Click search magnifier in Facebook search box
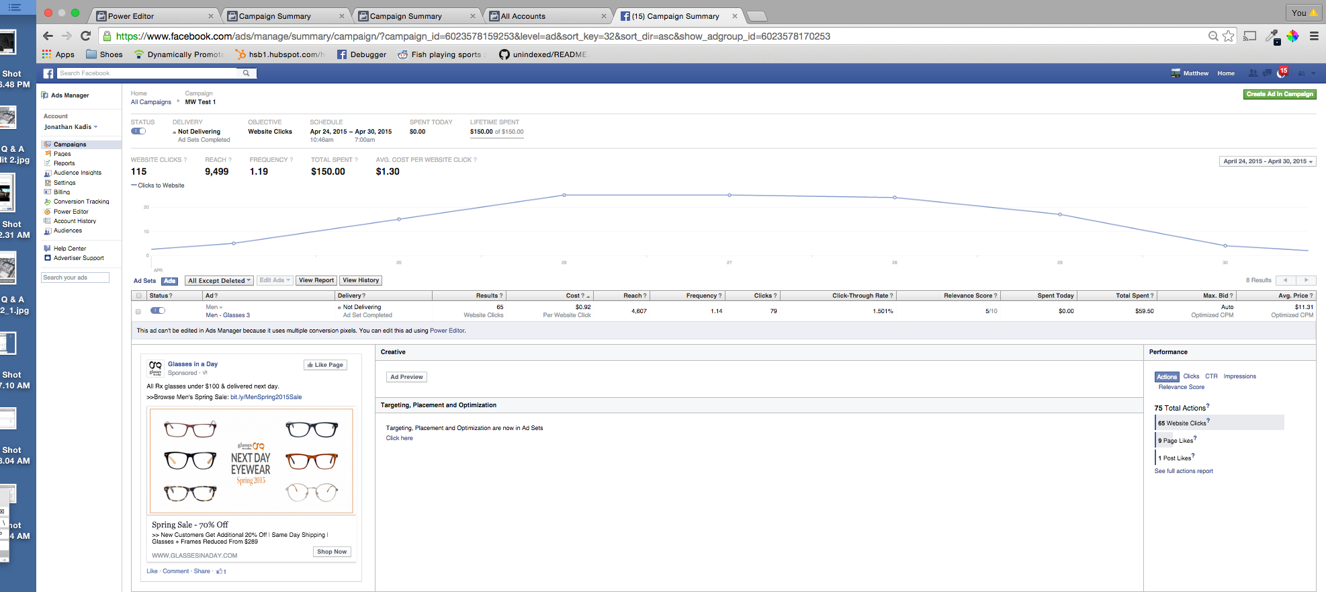 tap(247, 73)
